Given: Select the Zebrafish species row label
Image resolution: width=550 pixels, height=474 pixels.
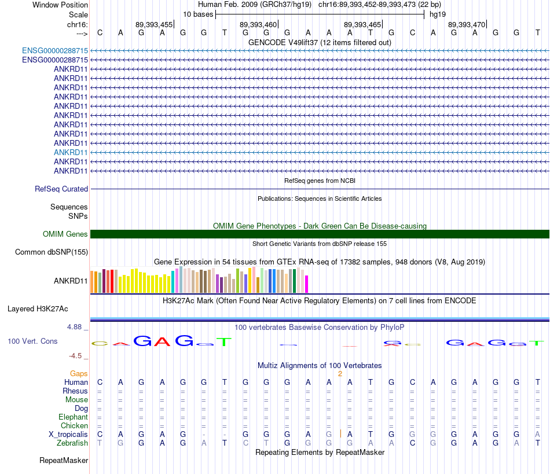Looking at the screenshot, I should 72,443.
